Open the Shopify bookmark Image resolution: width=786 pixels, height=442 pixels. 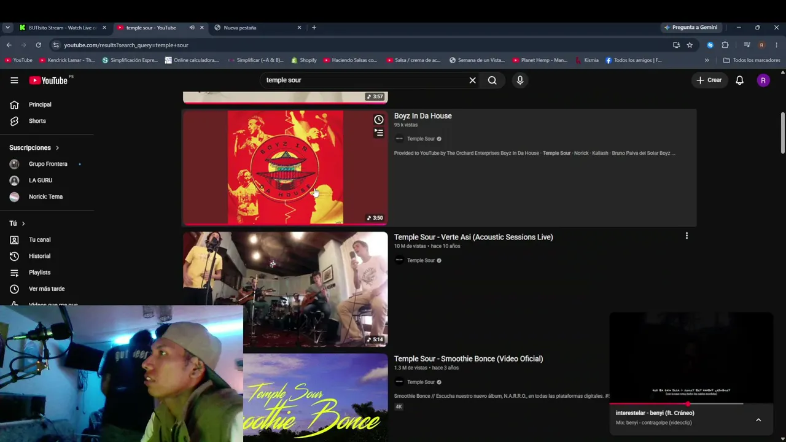coord(304,60)
